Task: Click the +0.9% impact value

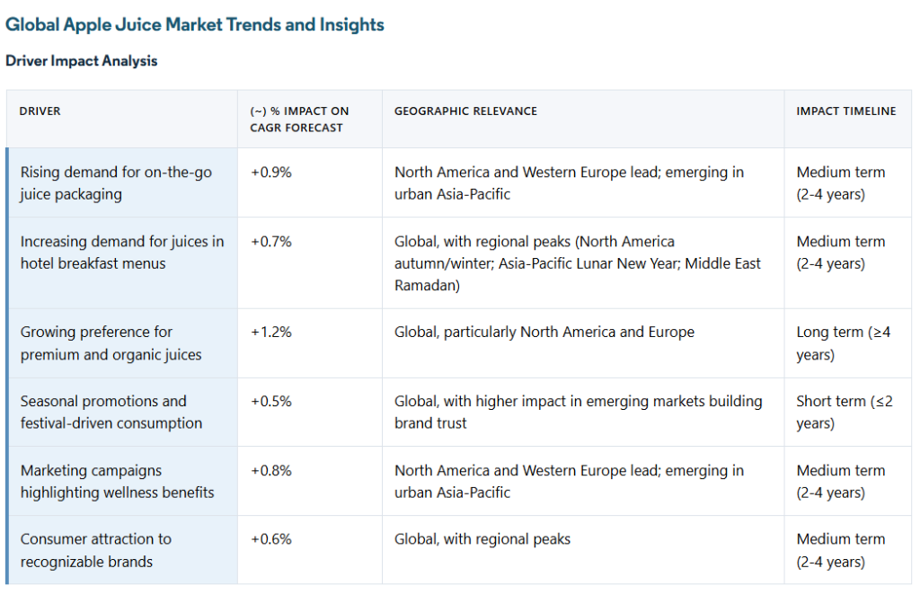Action: [x=271, y=173]
